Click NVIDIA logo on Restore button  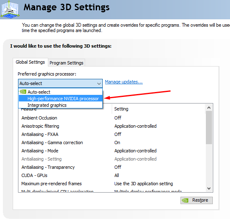(x=185, y=200)
